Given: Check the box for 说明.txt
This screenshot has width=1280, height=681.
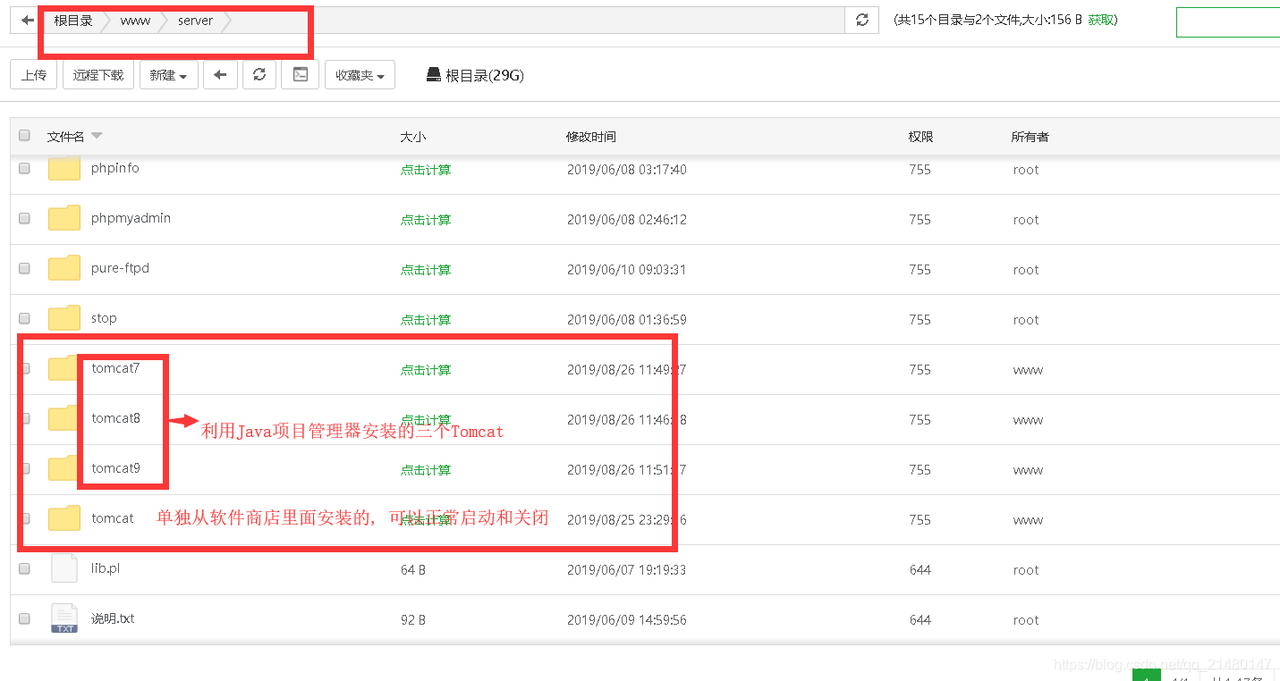Looking at the screenshot, I should tap(24, 618).
